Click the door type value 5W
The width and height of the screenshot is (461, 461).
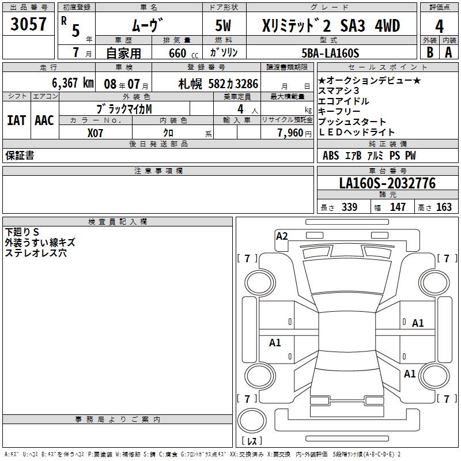pyautogui.click(x=223, y=25)
